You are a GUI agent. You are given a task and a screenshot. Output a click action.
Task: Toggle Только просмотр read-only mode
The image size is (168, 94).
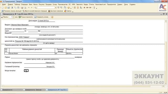[26, 17]
